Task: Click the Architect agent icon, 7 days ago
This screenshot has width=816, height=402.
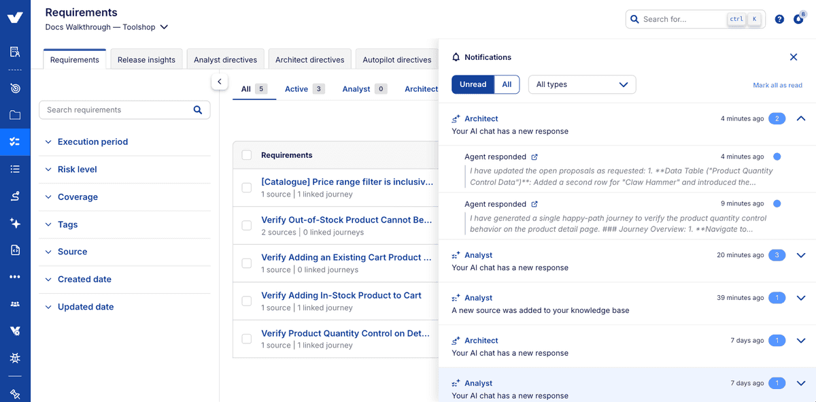Action: 456,341
